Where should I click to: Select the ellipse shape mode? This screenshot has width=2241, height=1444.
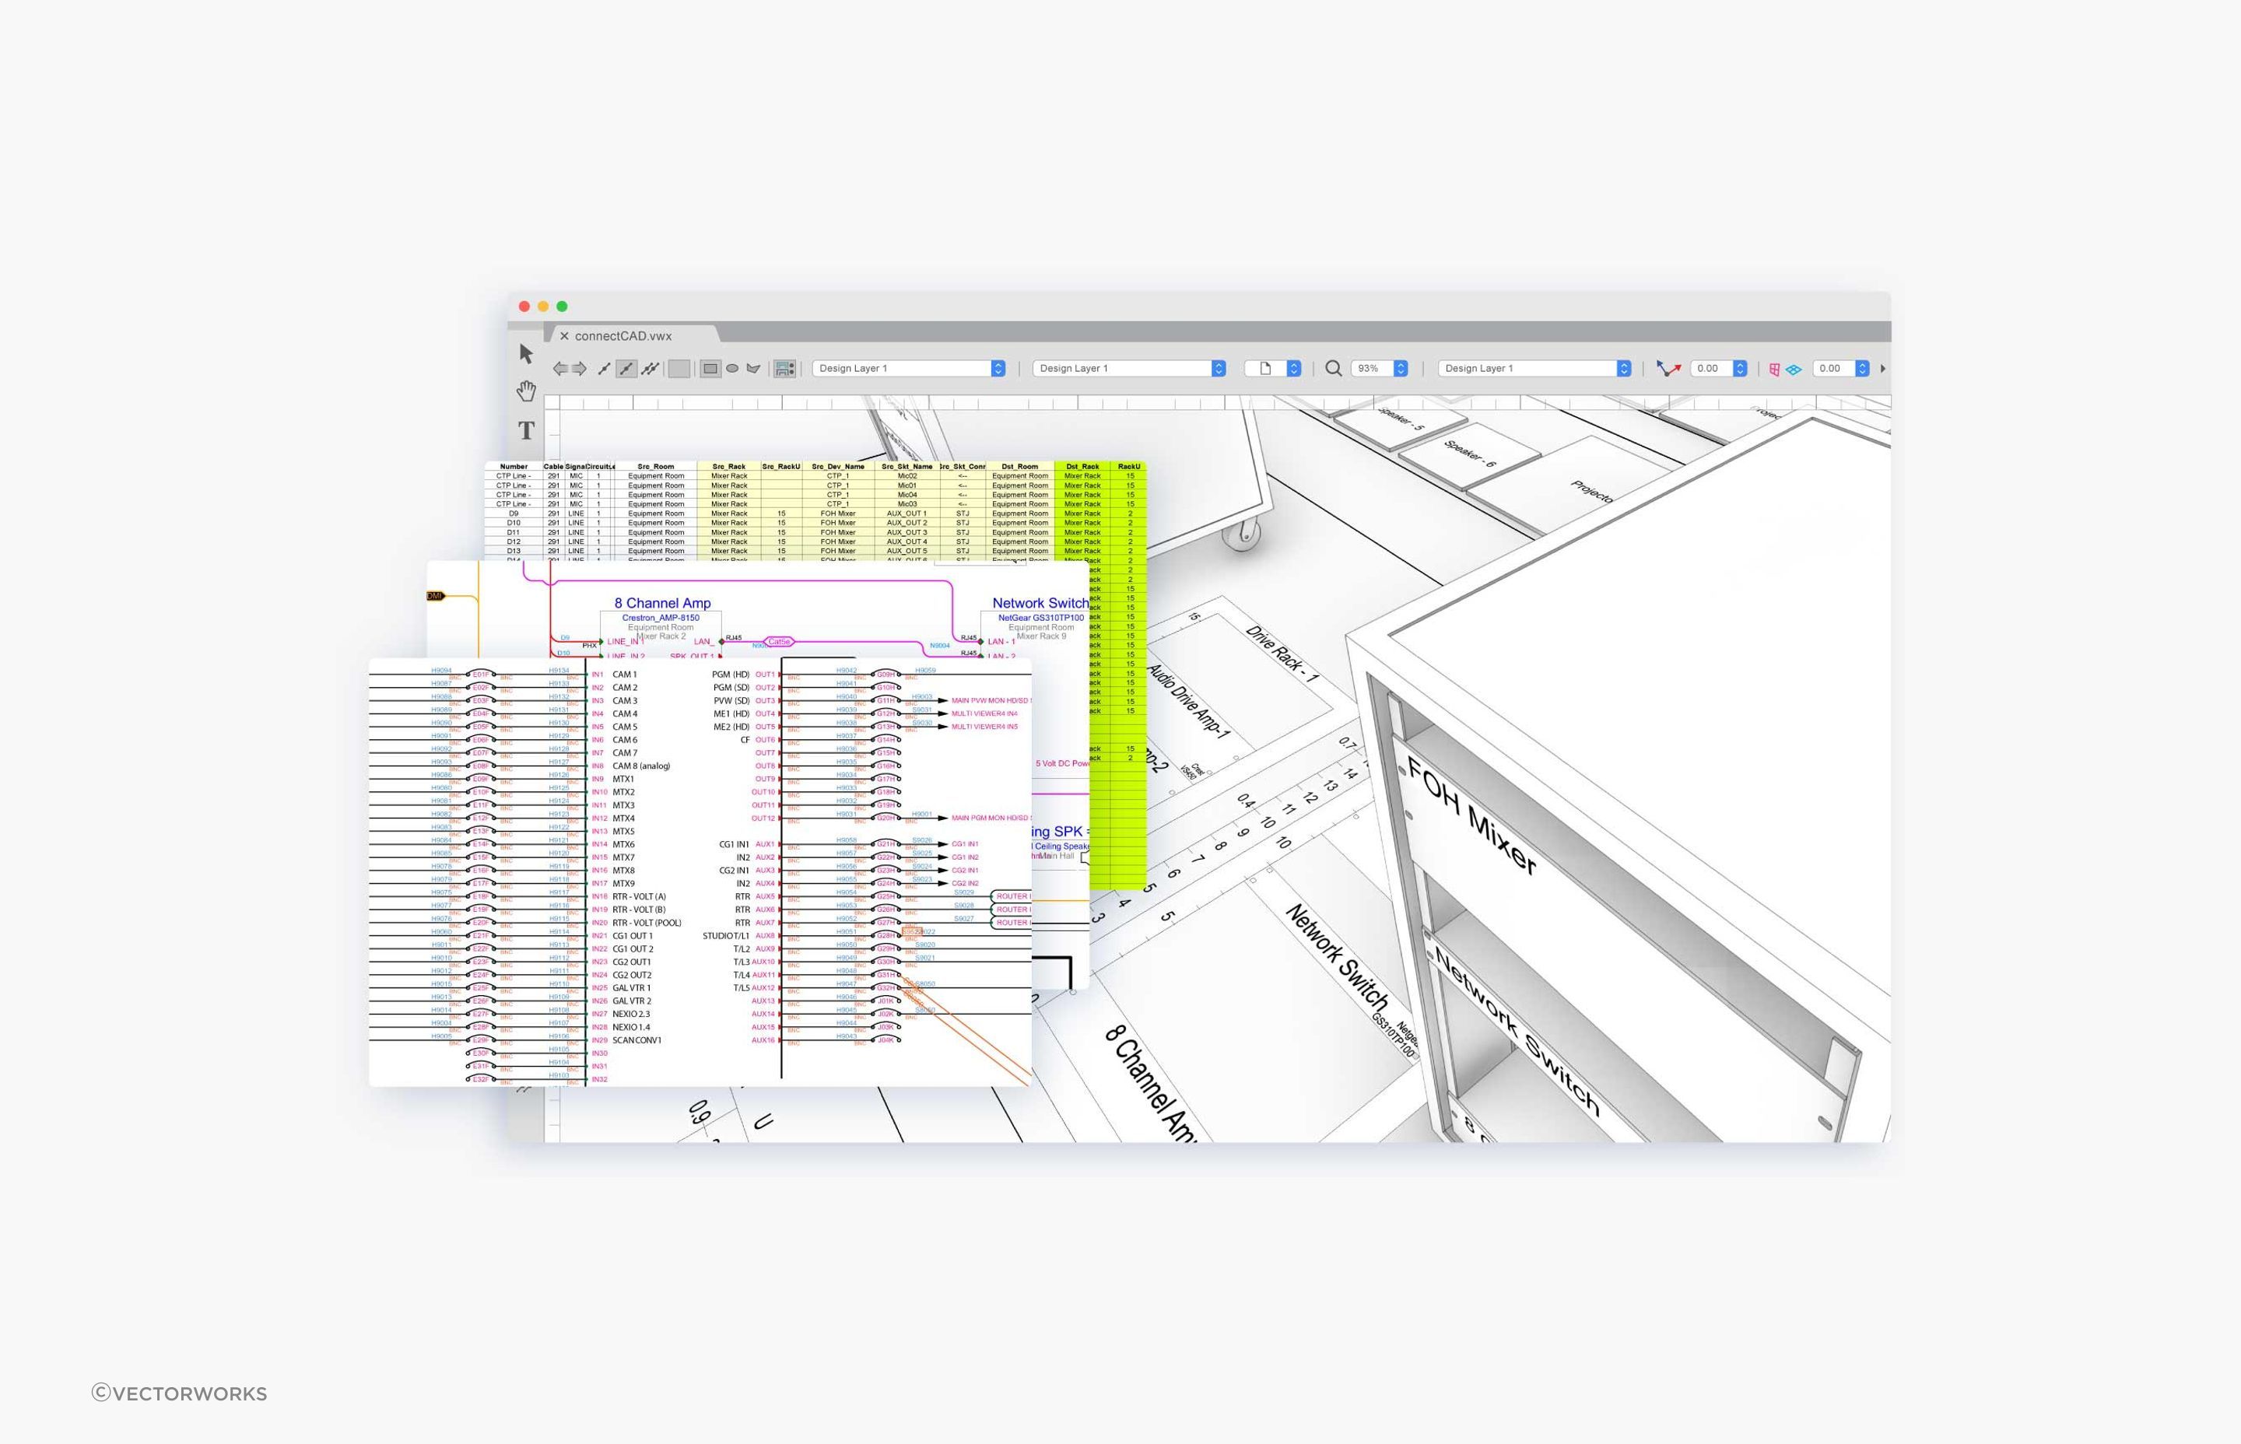coord(732,369)
